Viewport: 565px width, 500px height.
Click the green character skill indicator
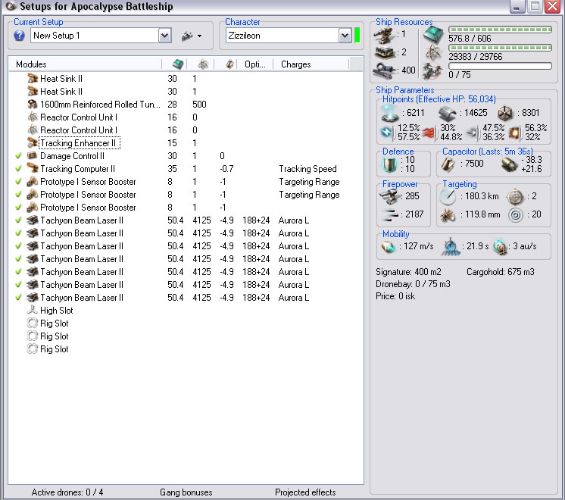tap(357, 36)
